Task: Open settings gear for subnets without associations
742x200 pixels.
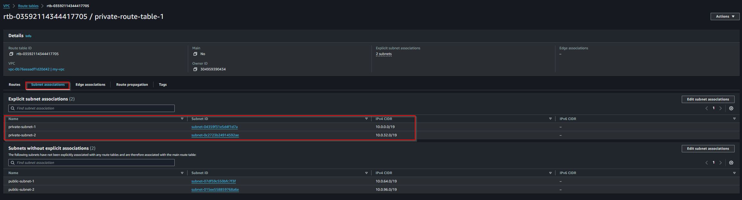Action: click(731, 163)
